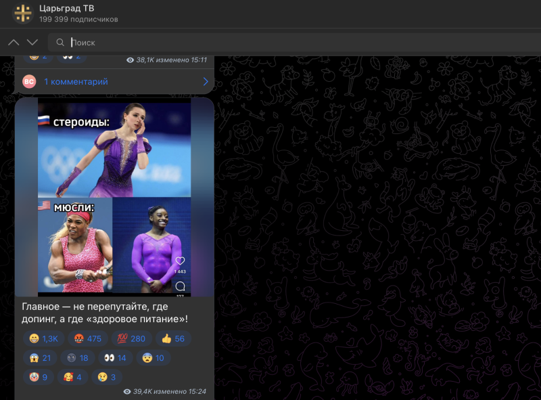The height and width of the screenshot is (400, 541).
Task: Click the comment bubble icon on image
Action: coord(180,286)
